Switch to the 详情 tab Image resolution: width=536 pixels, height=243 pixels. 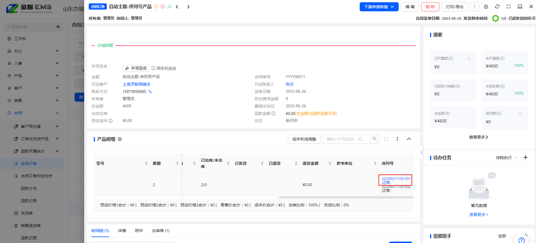pos(122,230)
